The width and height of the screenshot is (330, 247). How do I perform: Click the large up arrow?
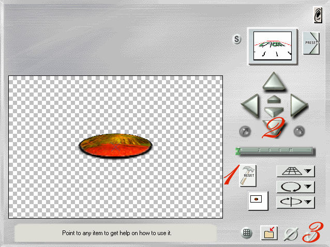pyautogui.click(x=274, y=81)
